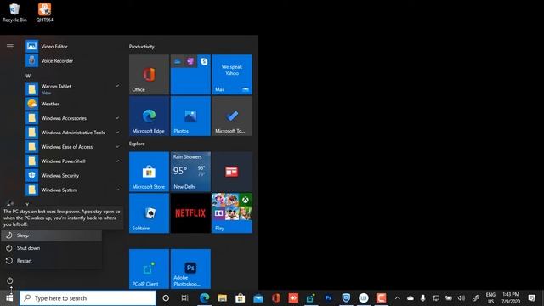Viewport: 544px width, 306px height.
Task: Select Restart from the power menu
Action: click(x=52, y=261)
